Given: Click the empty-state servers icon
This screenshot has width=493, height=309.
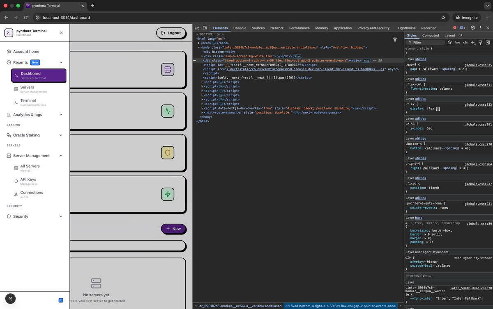Looking at the screenshot, I should [96, 283].
